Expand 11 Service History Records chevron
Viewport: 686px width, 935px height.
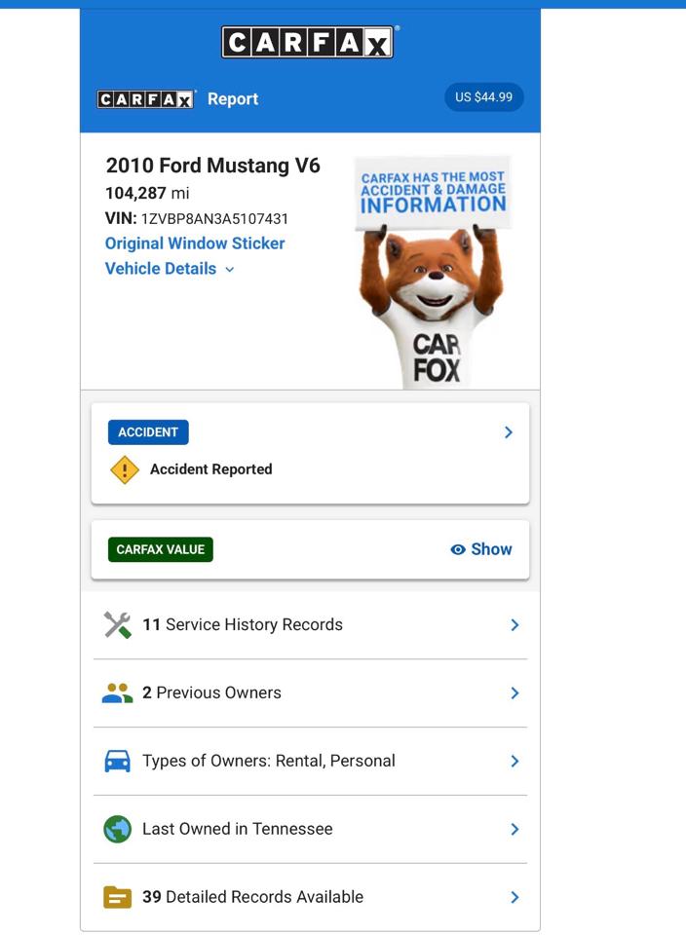pos(514,625)
